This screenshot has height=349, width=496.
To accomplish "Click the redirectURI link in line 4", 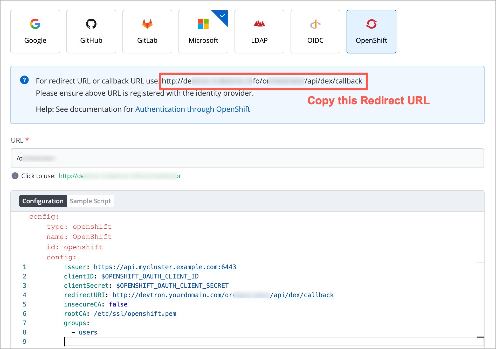I will (x=223, y=295).
